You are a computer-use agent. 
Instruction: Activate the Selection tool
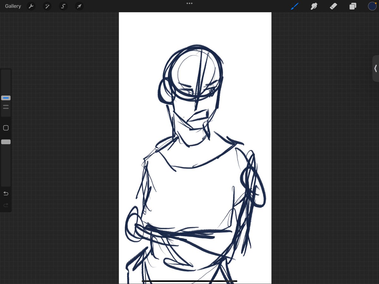pyautogui.click(x=63, y=6)
